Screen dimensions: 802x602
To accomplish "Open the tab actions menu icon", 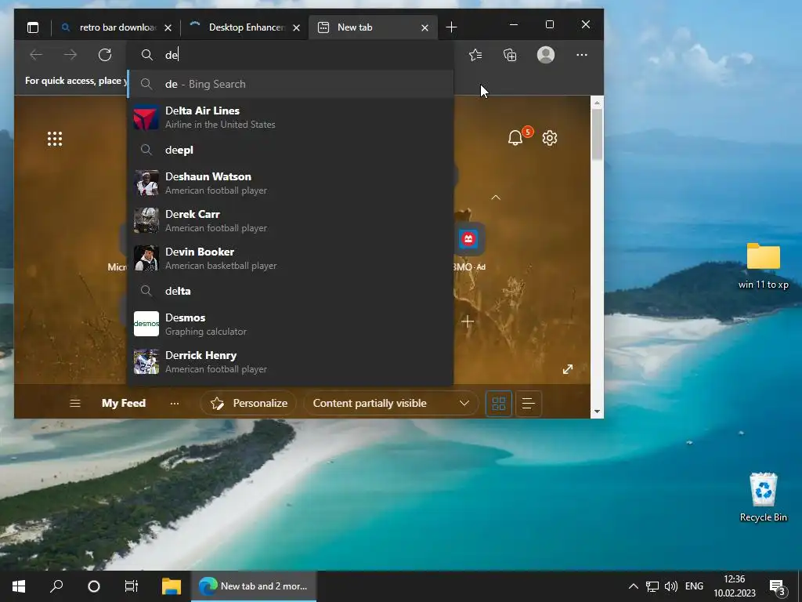I will click(33, 27).
